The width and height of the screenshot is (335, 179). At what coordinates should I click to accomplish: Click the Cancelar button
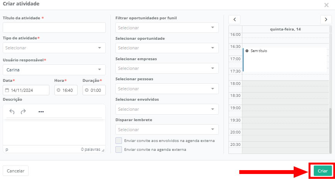(15, 171)
